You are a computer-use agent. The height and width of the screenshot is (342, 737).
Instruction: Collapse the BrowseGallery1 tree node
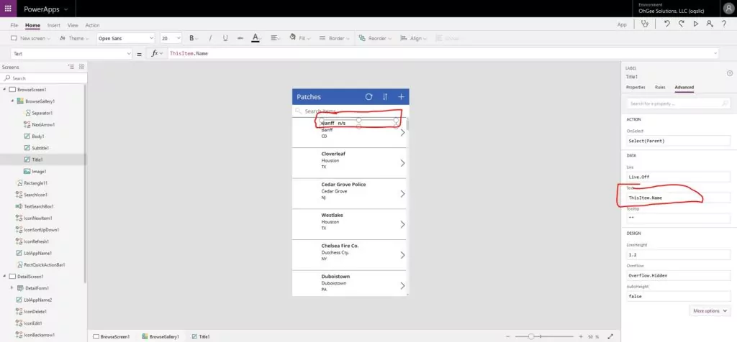click(12, 101)
